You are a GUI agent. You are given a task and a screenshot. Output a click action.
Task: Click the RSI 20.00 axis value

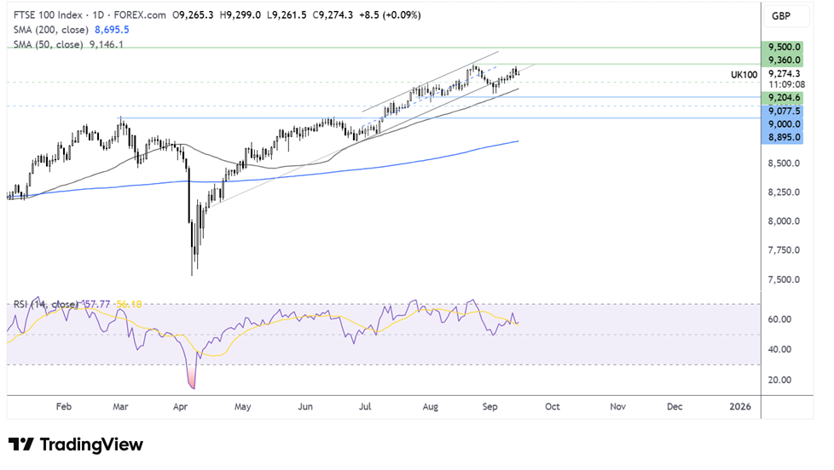(779, 380)
